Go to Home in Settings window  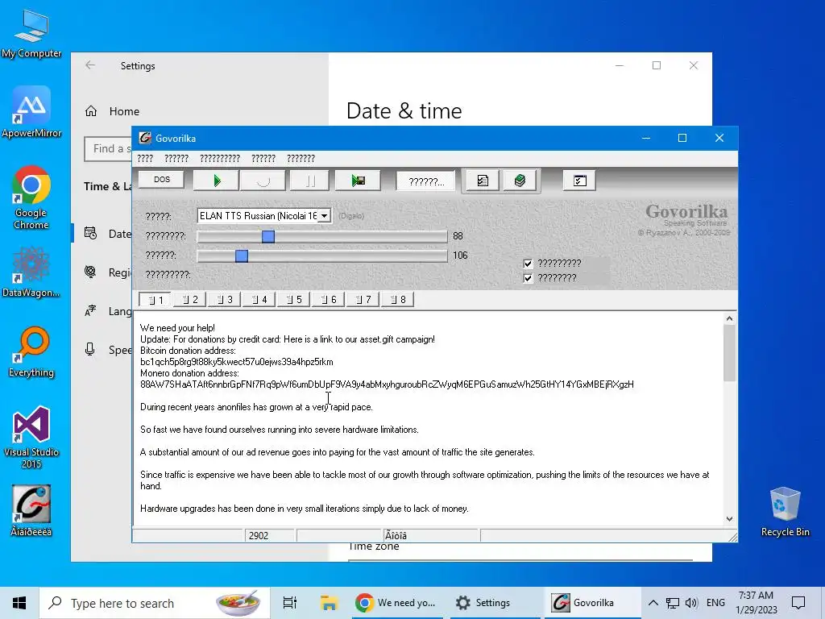click(x=124, y=111)
